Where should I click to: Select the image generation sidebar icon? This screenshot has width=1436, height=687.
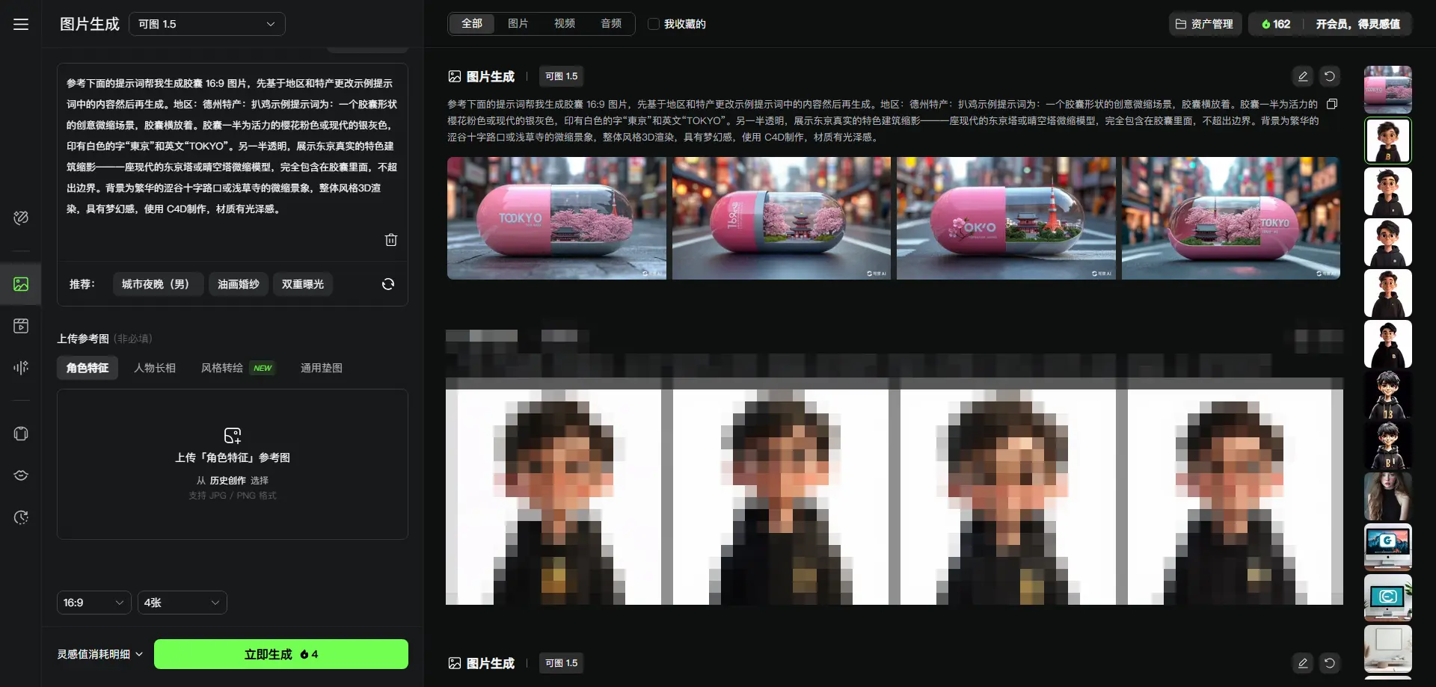coord(21,284)
